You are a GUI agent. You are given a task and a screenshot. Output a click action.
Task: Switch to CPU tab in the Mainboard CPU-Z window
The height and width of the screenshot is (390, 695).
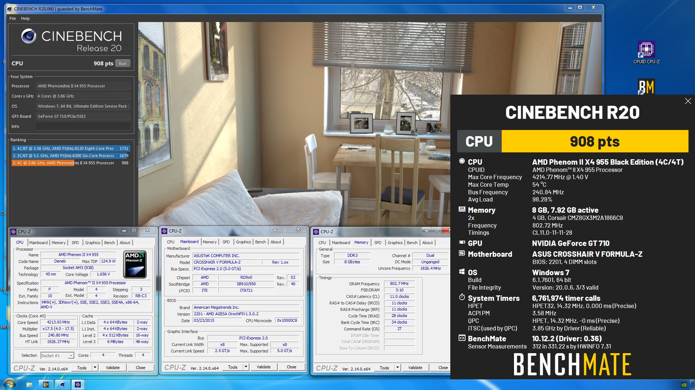pyautogui.click(x=170, y=242)
